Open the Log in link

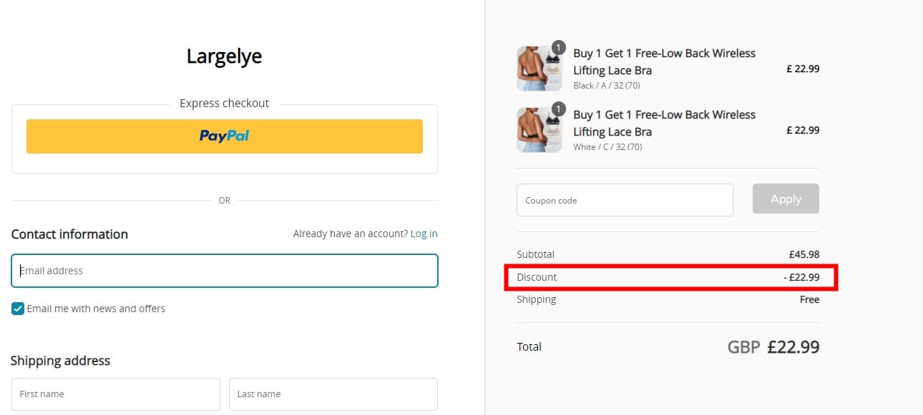424,234
